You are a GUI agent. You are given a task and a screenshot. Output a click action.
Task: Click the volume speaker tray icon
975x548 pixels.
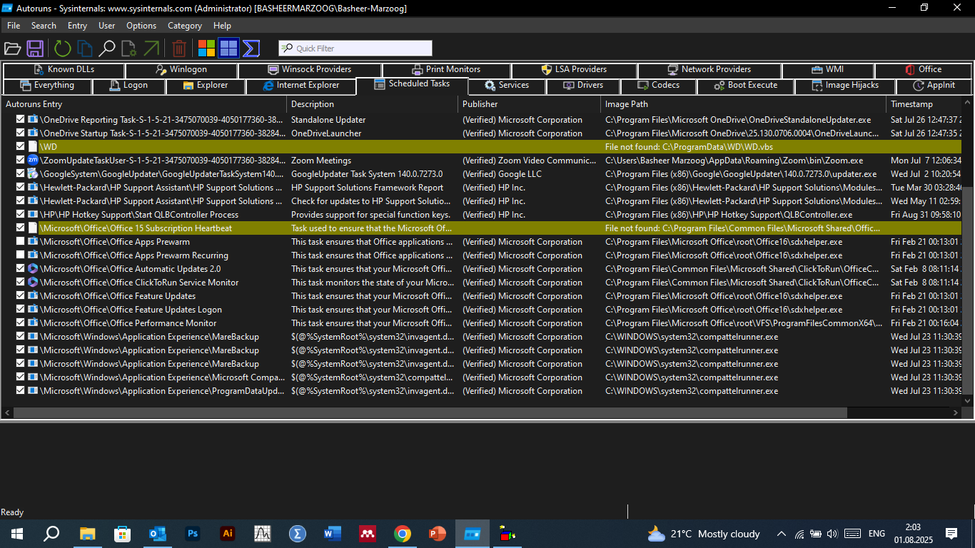(832, 534)
